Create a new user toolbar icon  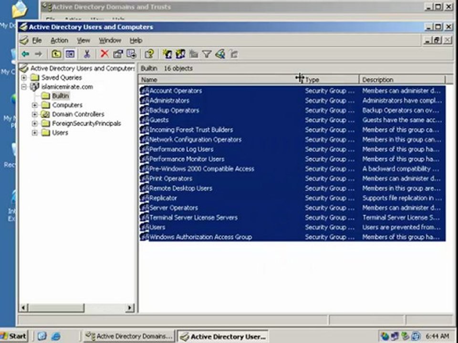coord(167,54)
